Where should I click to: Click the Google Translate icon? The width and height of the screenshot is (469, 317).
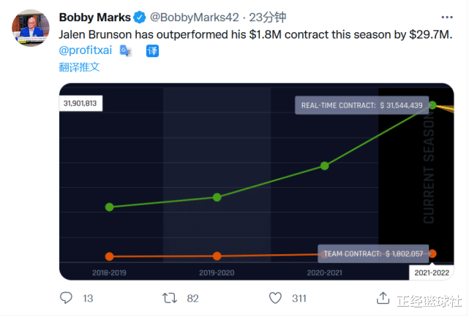(x=126, y=50)
